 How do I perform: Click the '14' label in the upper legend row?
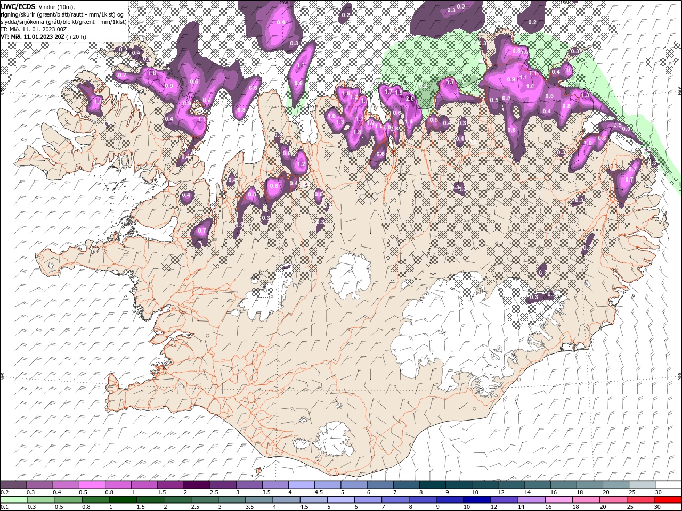(x=527, y=492)
